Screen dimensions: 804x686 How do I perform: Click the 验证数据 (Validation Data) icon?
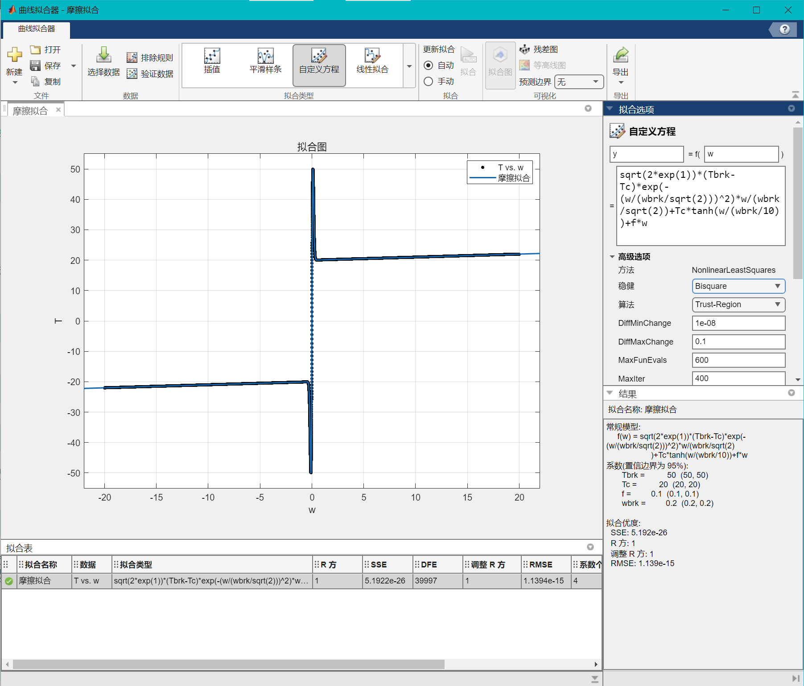[x=132, y=74]
